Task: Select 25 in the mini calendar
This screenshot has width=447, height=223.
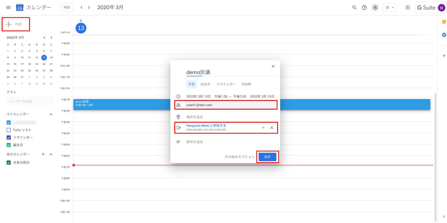Action: point(29,71)
